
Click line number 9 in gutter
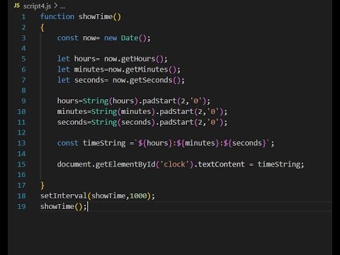point(23,101)
